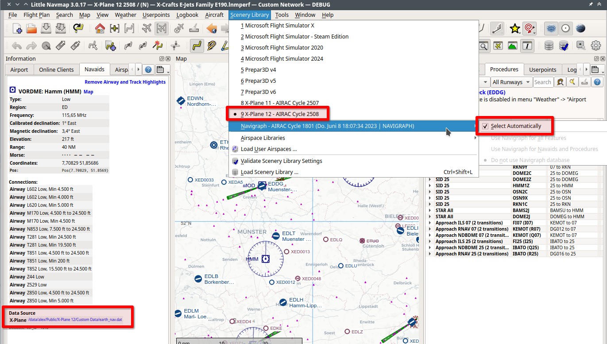Click Validate Scenery Library Settings

[x=281, y=161]
